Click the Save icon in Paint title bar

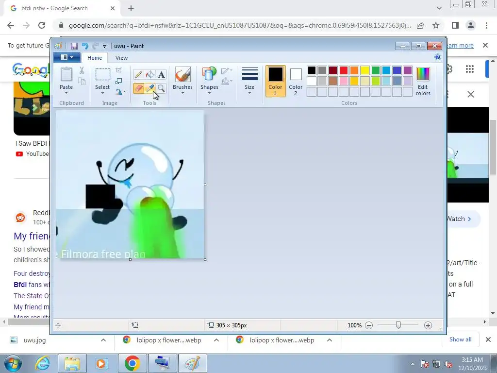tap(74, 46)
